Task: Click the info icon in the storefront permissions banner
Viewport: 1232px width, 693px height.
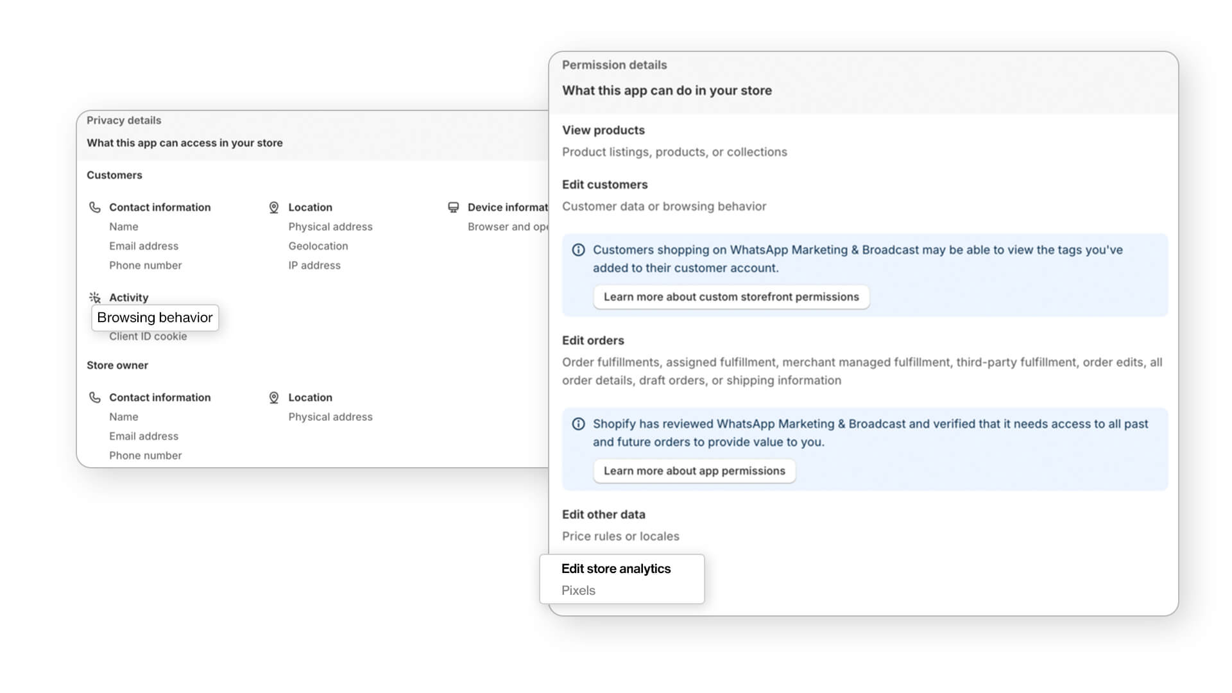Action: coord(579,250)
